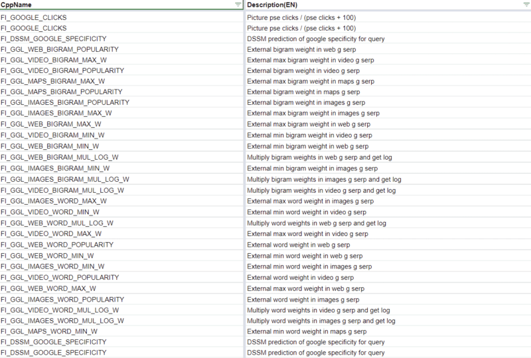The width and height of the screenshot is (531, 358).
Task: Open the CppName column filter dropdown
Action: click(238, 5)
